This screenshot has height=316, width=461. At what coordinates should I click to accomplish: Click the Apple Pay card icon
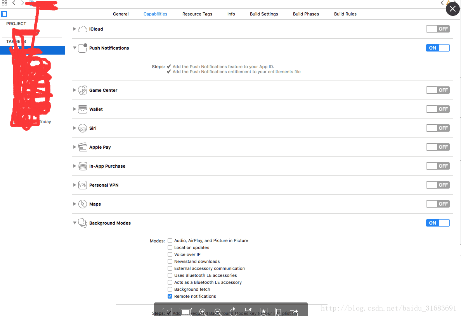tap(83, 147)
